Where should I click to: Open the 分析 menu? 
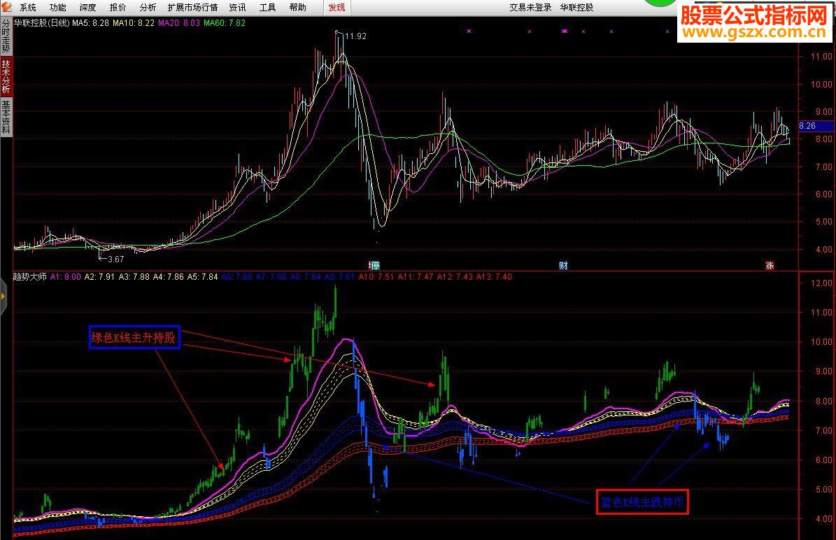pyautogui.click(x=148, y=8)
